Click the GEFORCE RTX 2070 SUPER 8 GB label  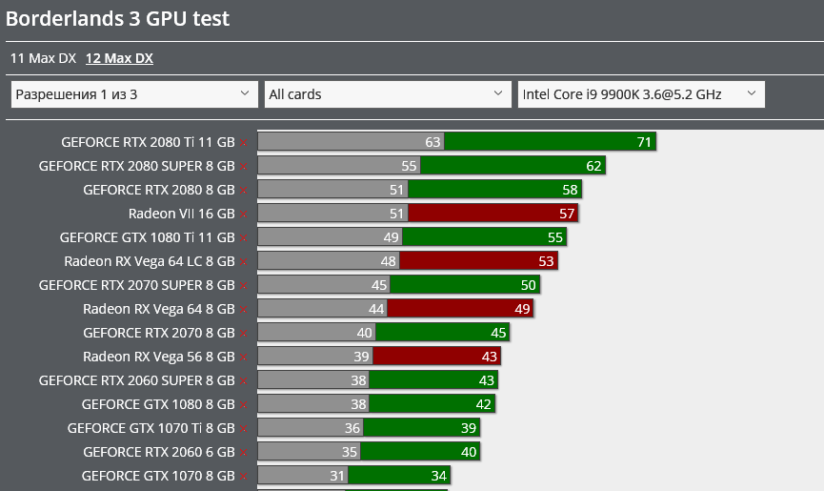[136, 285]
